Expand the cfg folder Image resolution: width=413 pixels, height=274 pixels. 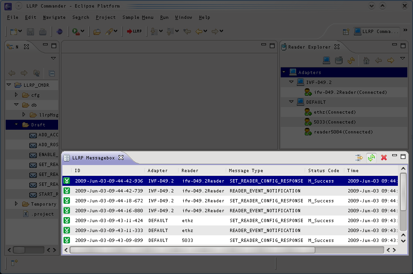point(16,95)
